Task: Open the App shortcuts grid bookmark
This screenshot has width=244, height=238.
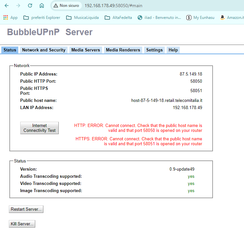Action: 10,18
